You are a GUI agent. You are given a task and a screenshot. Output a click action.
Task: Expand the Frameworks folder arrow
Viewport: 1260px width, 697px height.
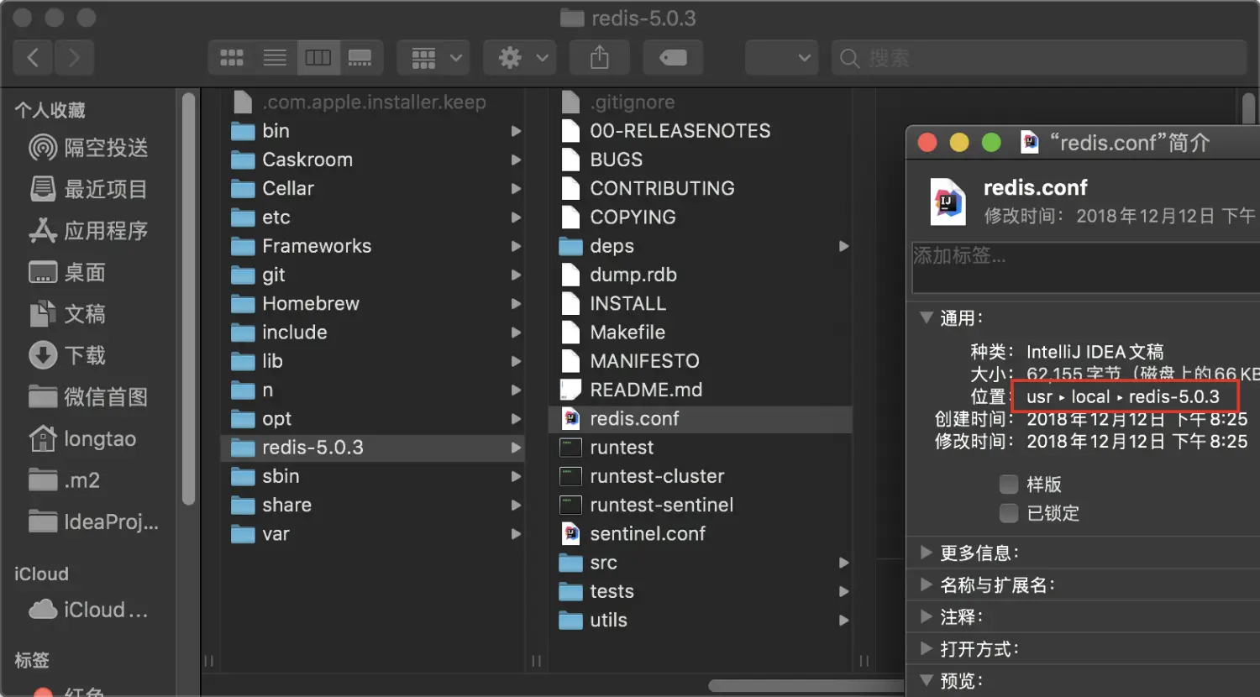[516, 246]
